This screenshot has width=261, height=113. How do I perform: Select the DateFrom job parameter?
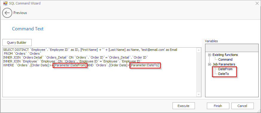225,69
